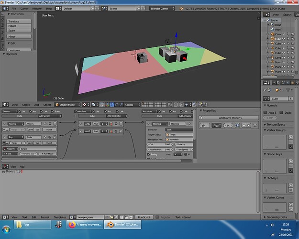Open the pivot point selector icon

(95, 105)
